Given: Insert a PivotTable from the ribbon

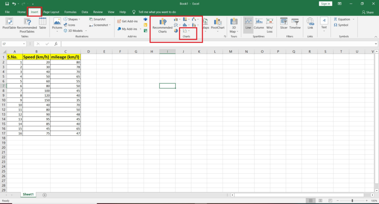Looking at the screenshot, I should pyautogui.click(x=9, y=24).
